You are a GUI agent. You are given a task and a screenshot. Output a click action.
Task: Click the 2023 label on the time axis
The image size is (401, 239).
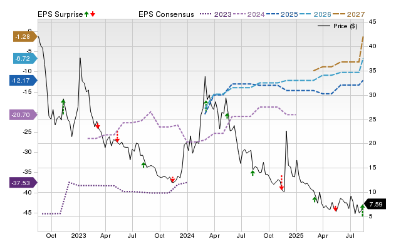point(78,235)
